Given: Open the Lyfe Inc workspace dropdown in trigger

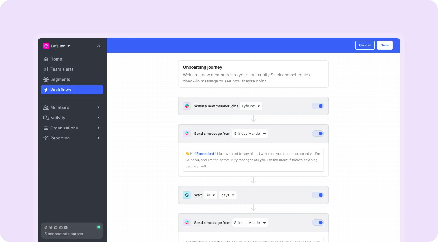Looking at the screenshot, I should [251, 106].
